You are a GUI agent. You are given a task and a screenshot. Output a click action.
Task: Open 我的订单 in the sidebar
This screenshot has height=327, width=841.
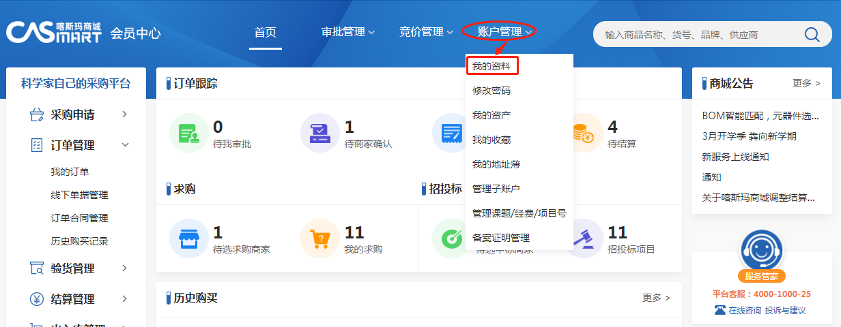coord(70,172)
